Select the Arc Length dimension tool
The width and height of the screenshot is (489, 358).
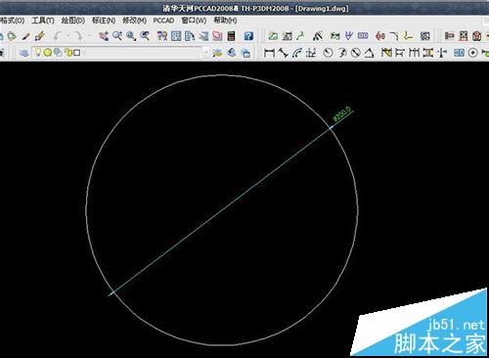[296, 53]
